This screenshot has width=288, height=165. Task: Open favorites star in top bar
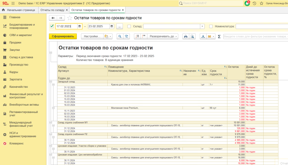pyautogui.click(x=262, y=3)
